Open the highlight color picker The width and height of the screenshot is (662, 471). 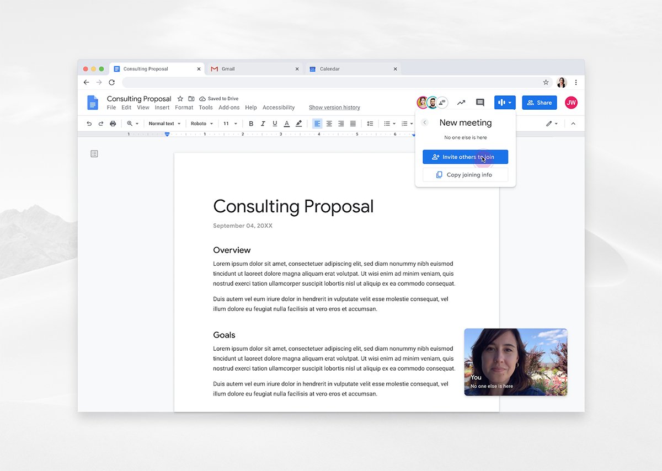click(299, 124)
